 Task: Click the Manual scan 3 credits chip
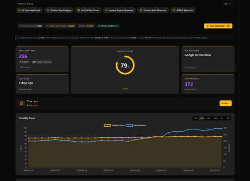[x=31, y=26]
